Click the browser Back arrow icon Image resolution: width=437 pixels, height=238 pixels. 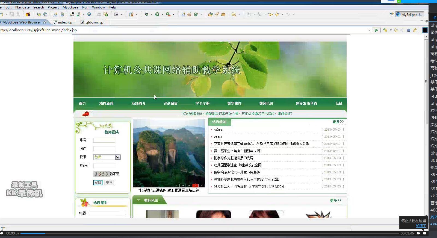pyautogui.click(x=396, y=30)
